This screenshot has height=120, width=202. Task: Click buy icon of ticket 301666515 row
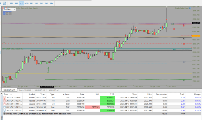[5, 110]
